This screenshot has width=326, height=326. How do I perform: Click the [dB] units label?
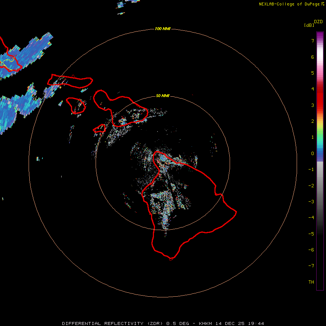pyautogui.click(x=309, y=25)
